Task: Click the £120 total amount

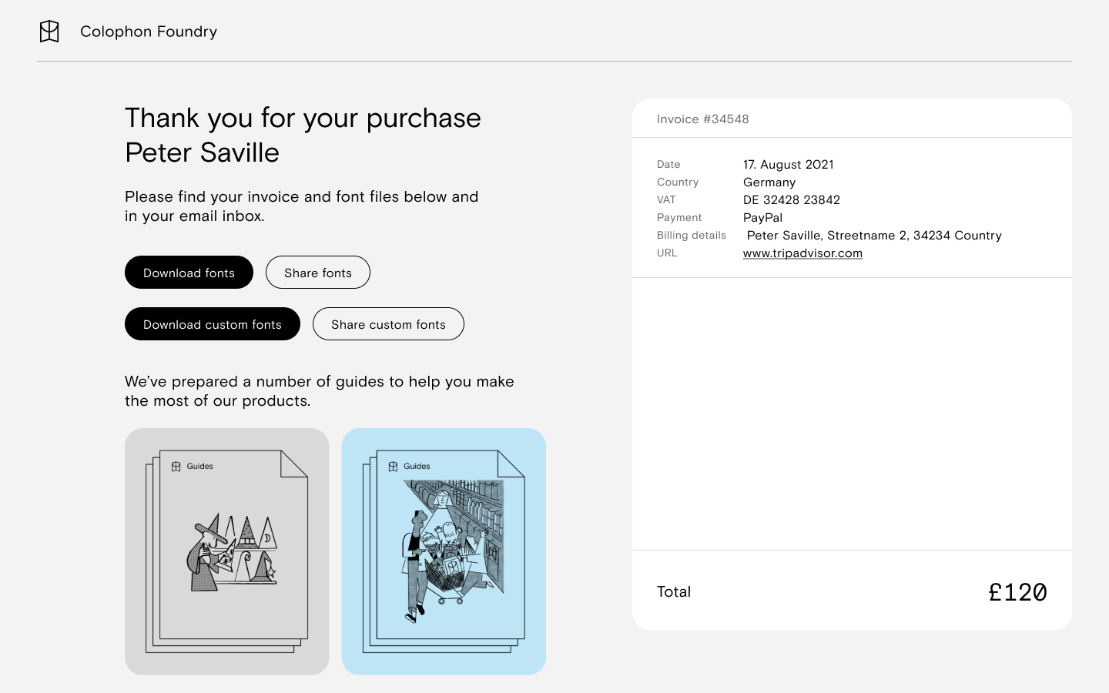Action: click(1017, 591)
